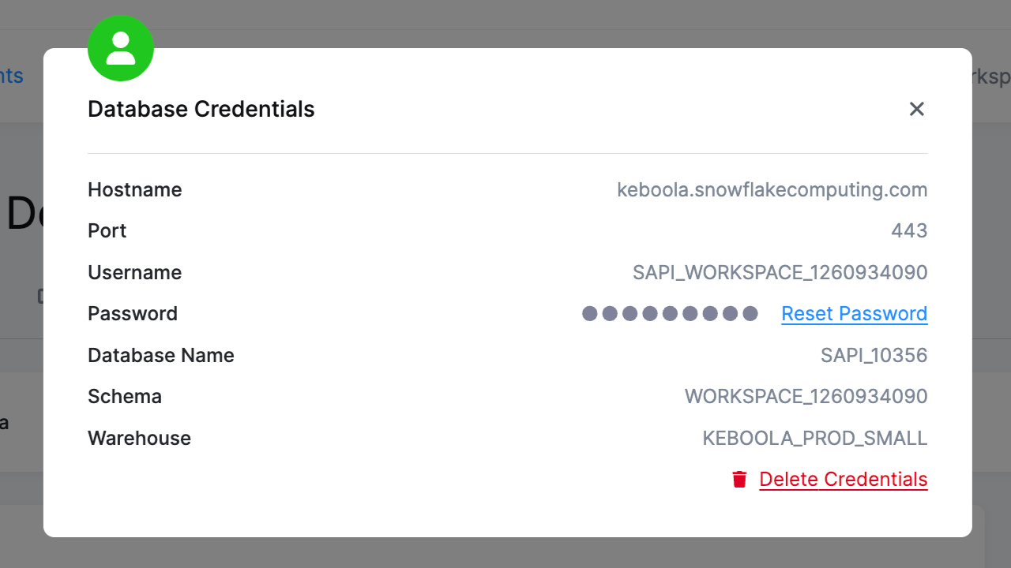Click the Password row label
Image resolution: width=1011 pixels, height=568 pixels.
pos(133,313)
